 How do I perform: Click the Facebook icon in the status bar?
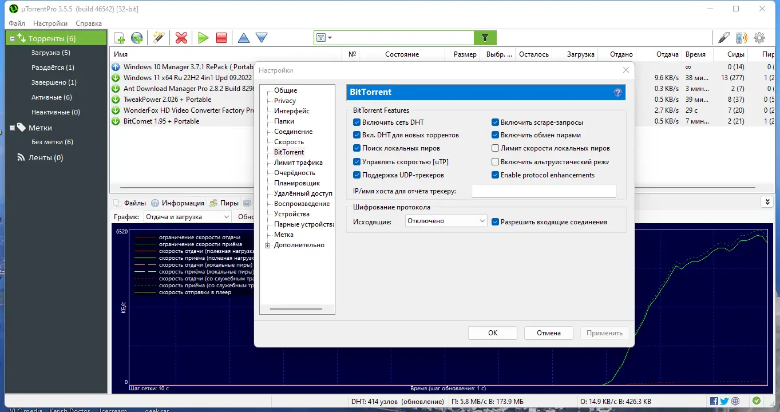point(714,402)
